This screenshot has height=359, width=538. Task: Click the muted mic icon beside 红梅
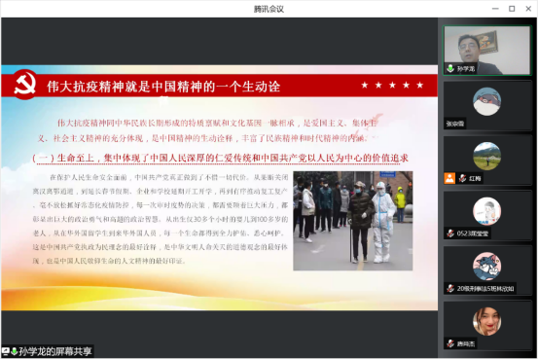click(x=462, y=178)
